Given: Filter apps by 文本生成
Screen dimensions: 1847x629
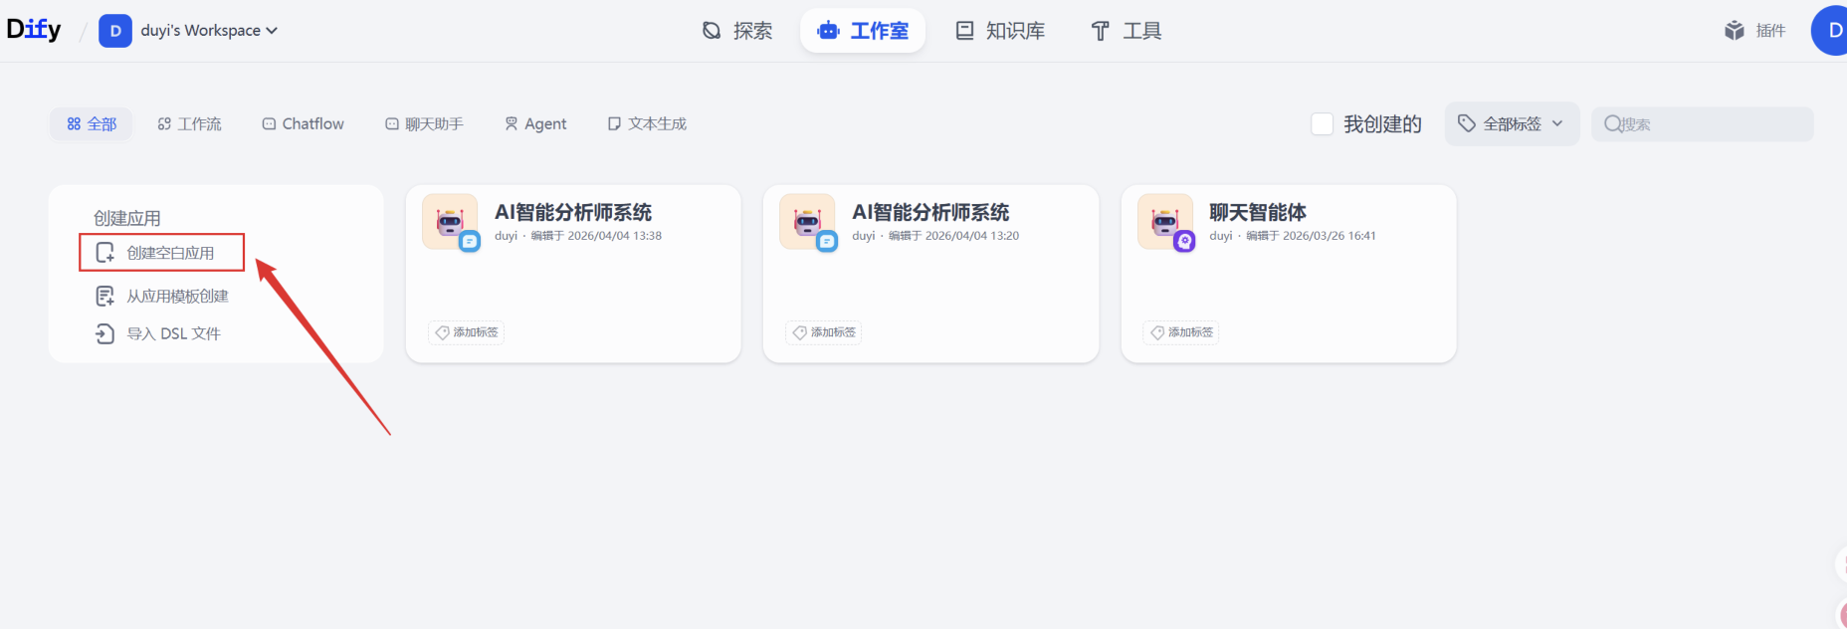Looking at the screenshot, I should tap(648, 124).
